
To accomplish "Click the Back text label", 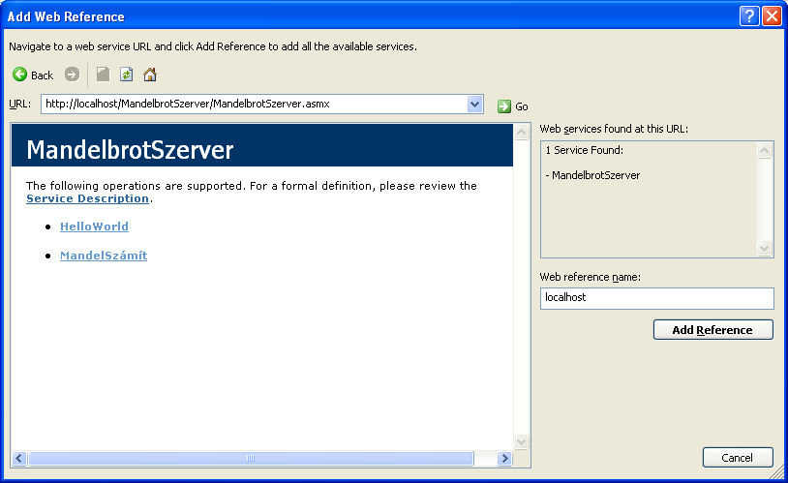I will tap(43, 75).
